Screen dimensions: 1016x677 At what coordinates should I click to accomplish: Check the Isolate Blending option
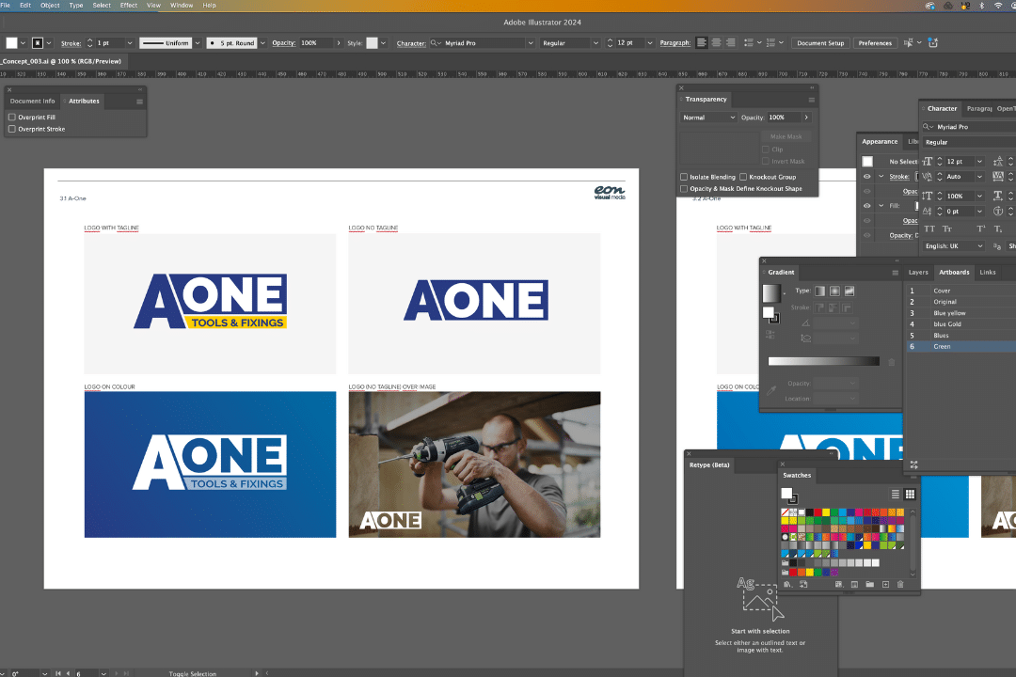[x=684, y=178]
